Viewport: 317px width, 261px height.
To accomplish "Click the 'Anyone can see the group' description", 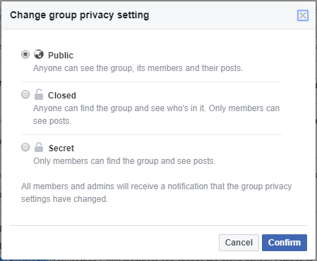I will pos(138,68).
